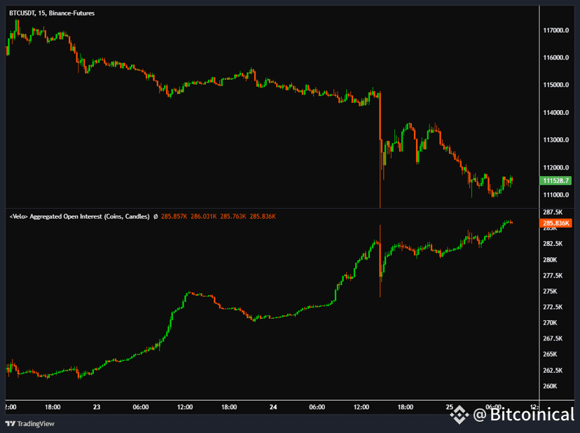Select the 115000.0 price axis label
Image resolution: width=580 pixels, height=433 pixels.
tap(556, 85)
